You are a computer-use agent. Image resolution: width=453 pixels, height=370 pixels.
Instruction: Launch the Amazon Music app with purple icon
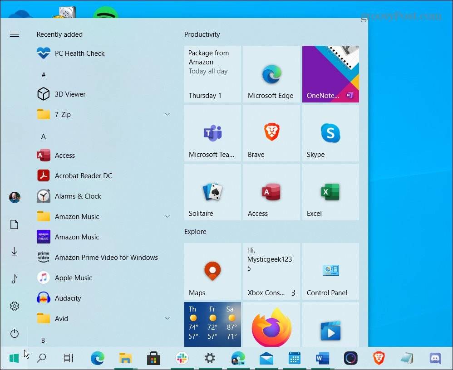[x=104, y=237]
